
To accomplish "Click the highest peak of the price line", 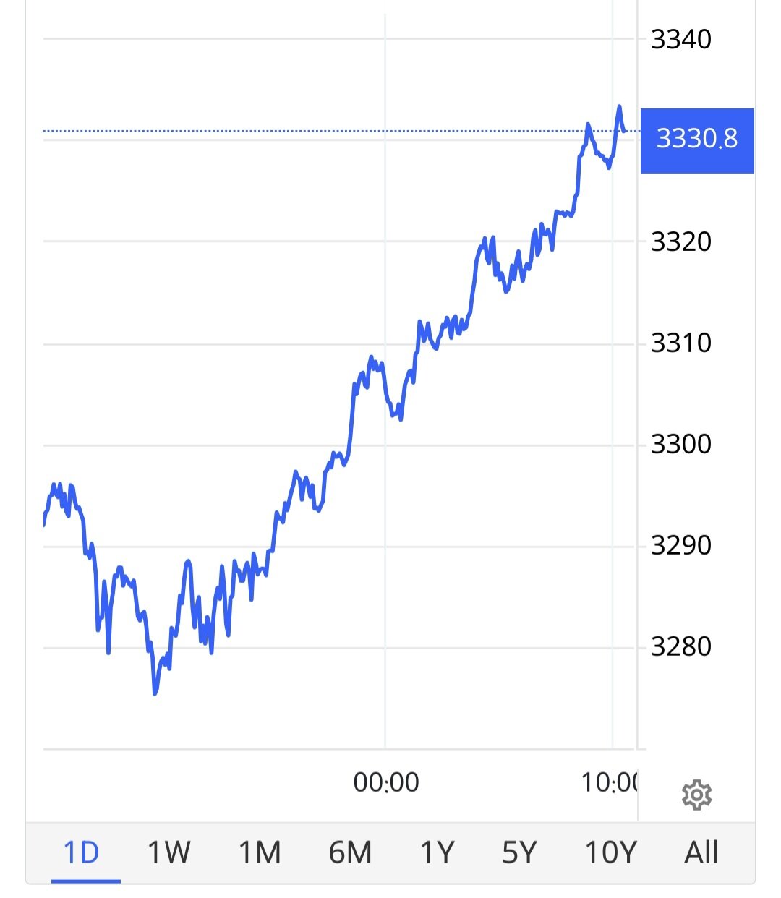I will [x=619, y=107].
